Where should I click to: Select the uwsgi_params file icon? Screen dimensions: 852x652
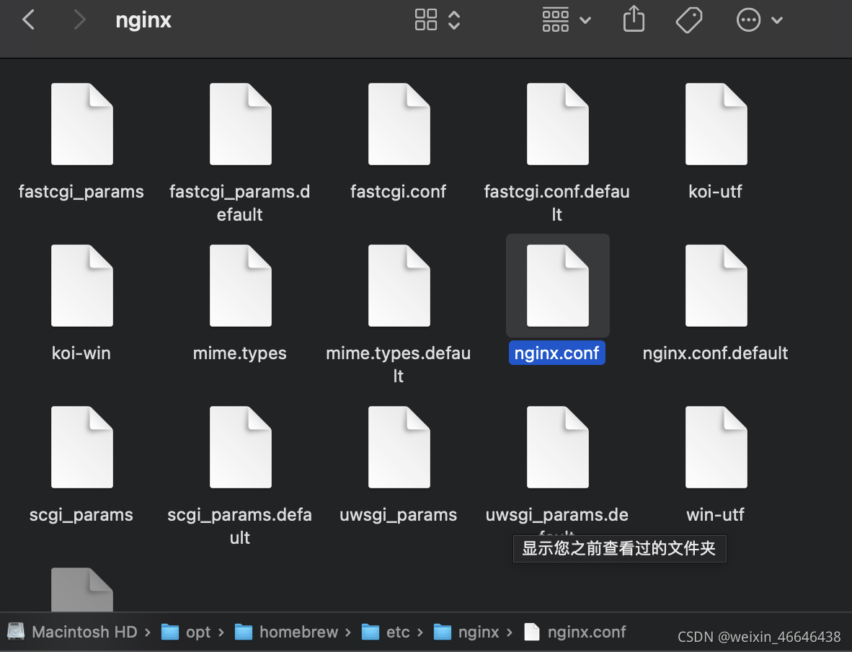click(399, 447)
